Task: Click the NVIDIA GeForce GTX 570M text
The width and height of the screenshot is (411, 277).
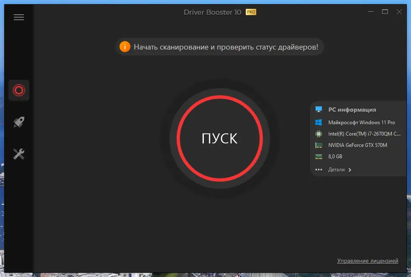Action: [x=357, y=145]
